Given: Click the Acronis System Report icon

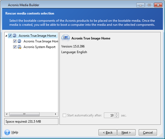Looking at the screenshot, I should 19,47.
